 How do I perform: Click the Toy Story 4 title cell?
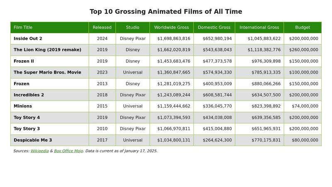(x=27, y=118)
